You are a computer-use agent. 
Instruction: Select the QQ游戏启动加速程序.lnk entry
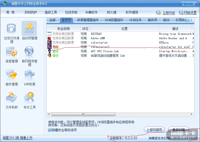pos(108,56)
